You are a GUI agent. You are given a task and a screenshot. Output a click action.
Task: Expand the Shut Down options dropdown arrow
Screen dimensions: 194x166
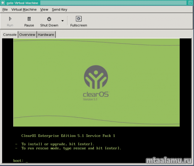coord(62,21)
